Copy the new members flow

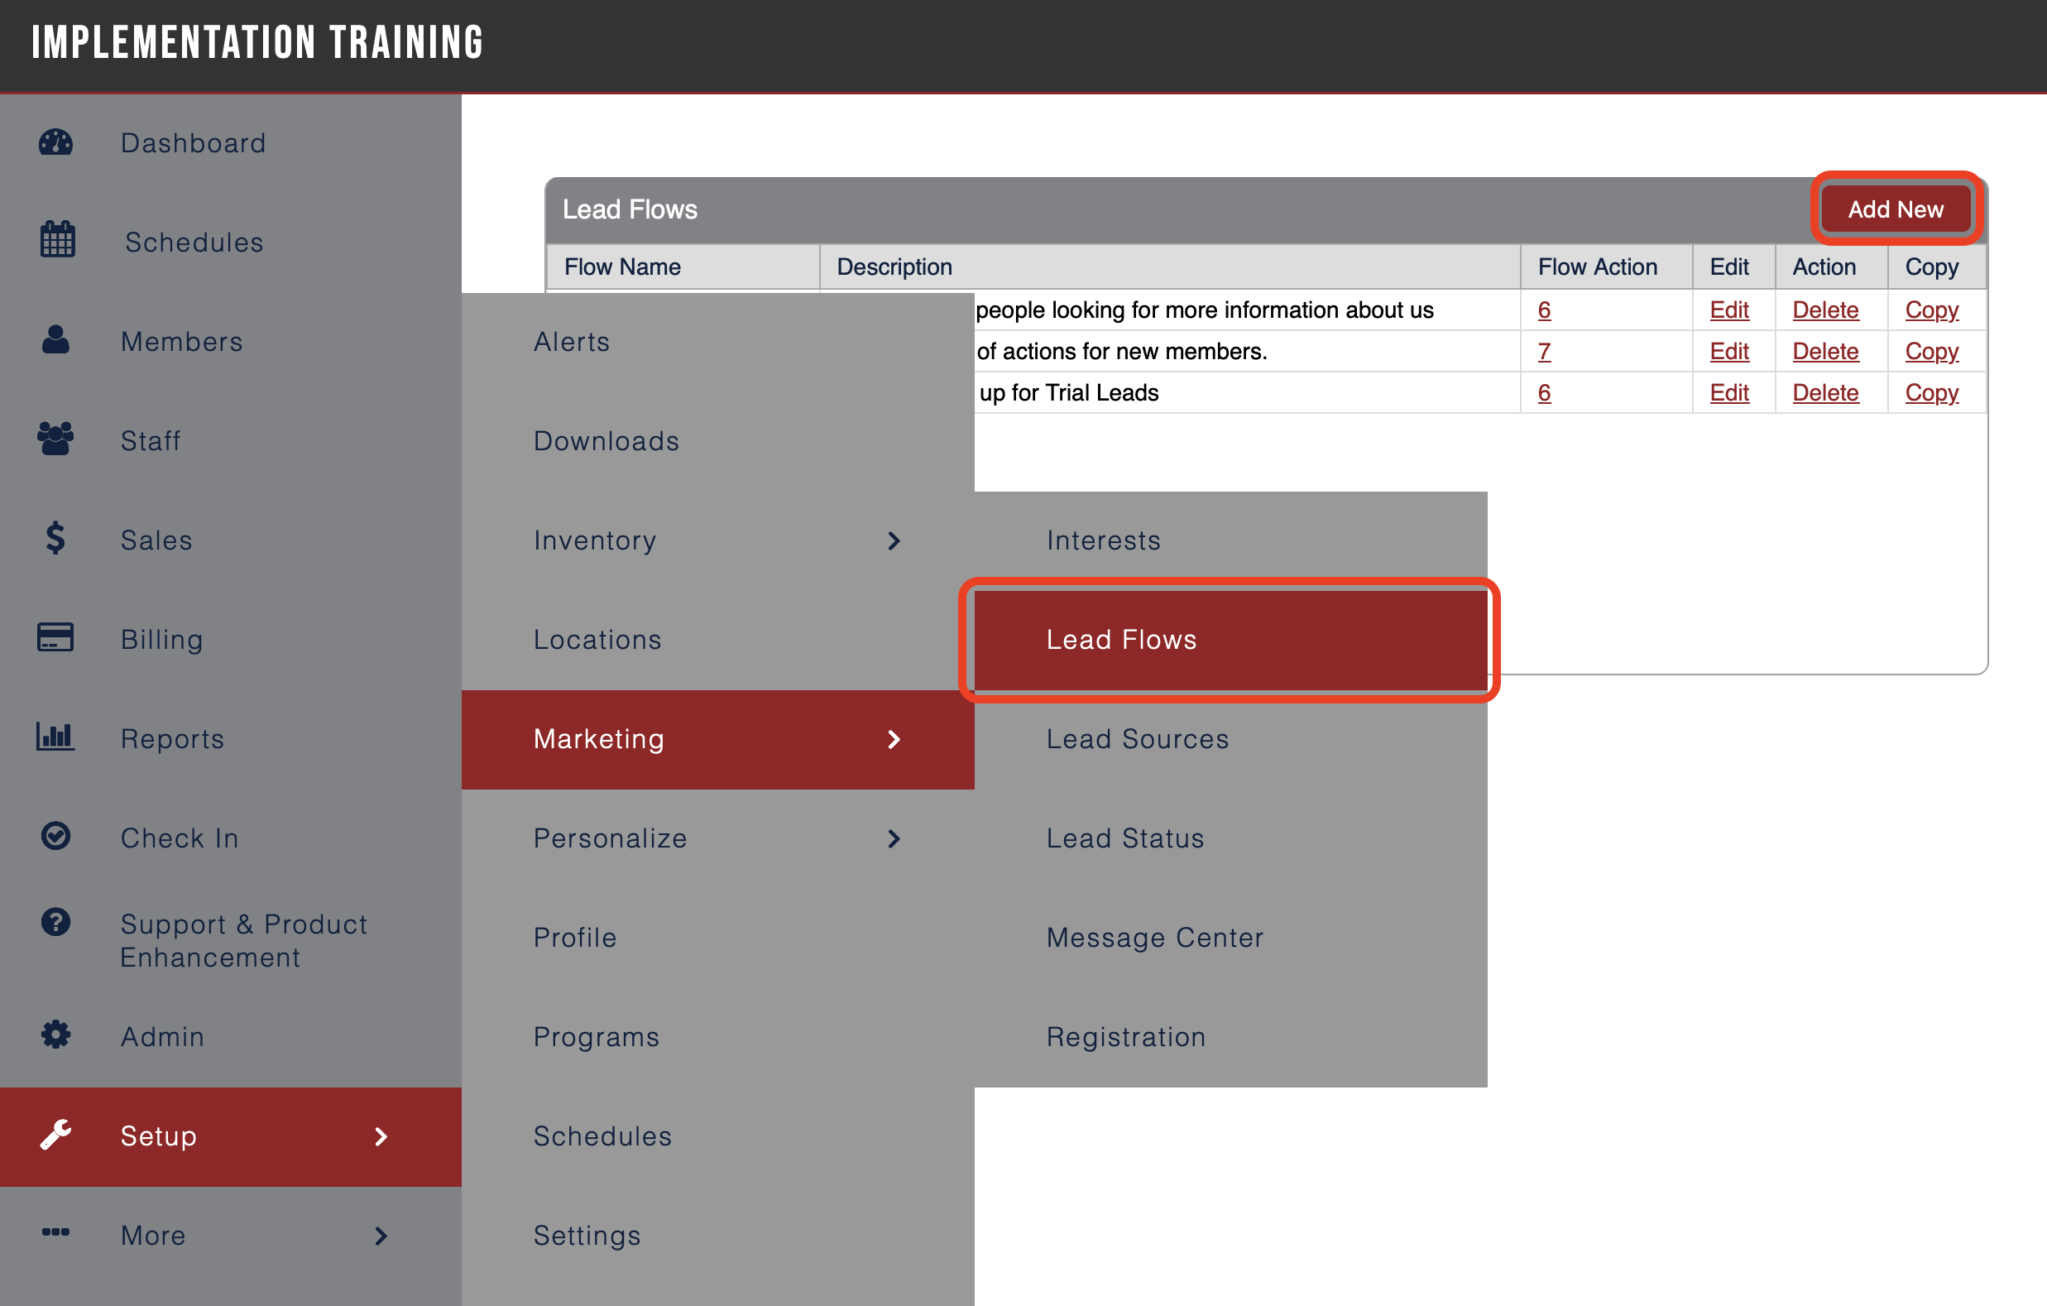pyautogui.click(x=1931, y=351)
